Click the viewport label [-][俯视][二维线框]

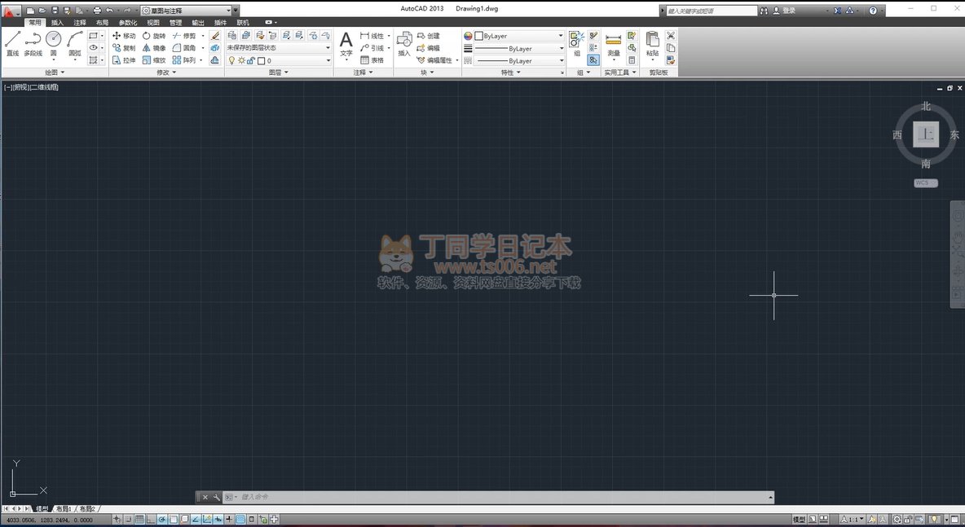tap(31, 87)
